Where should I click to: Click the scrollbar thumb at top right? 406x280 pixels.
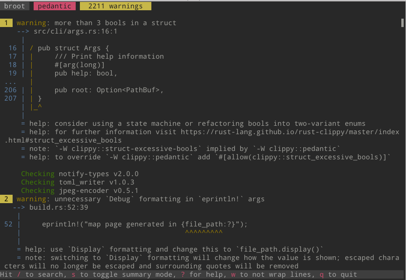pos(402,23)
